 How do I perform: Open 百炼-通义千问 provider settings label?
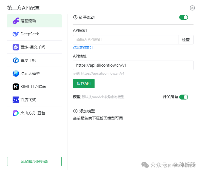[33, 47]
